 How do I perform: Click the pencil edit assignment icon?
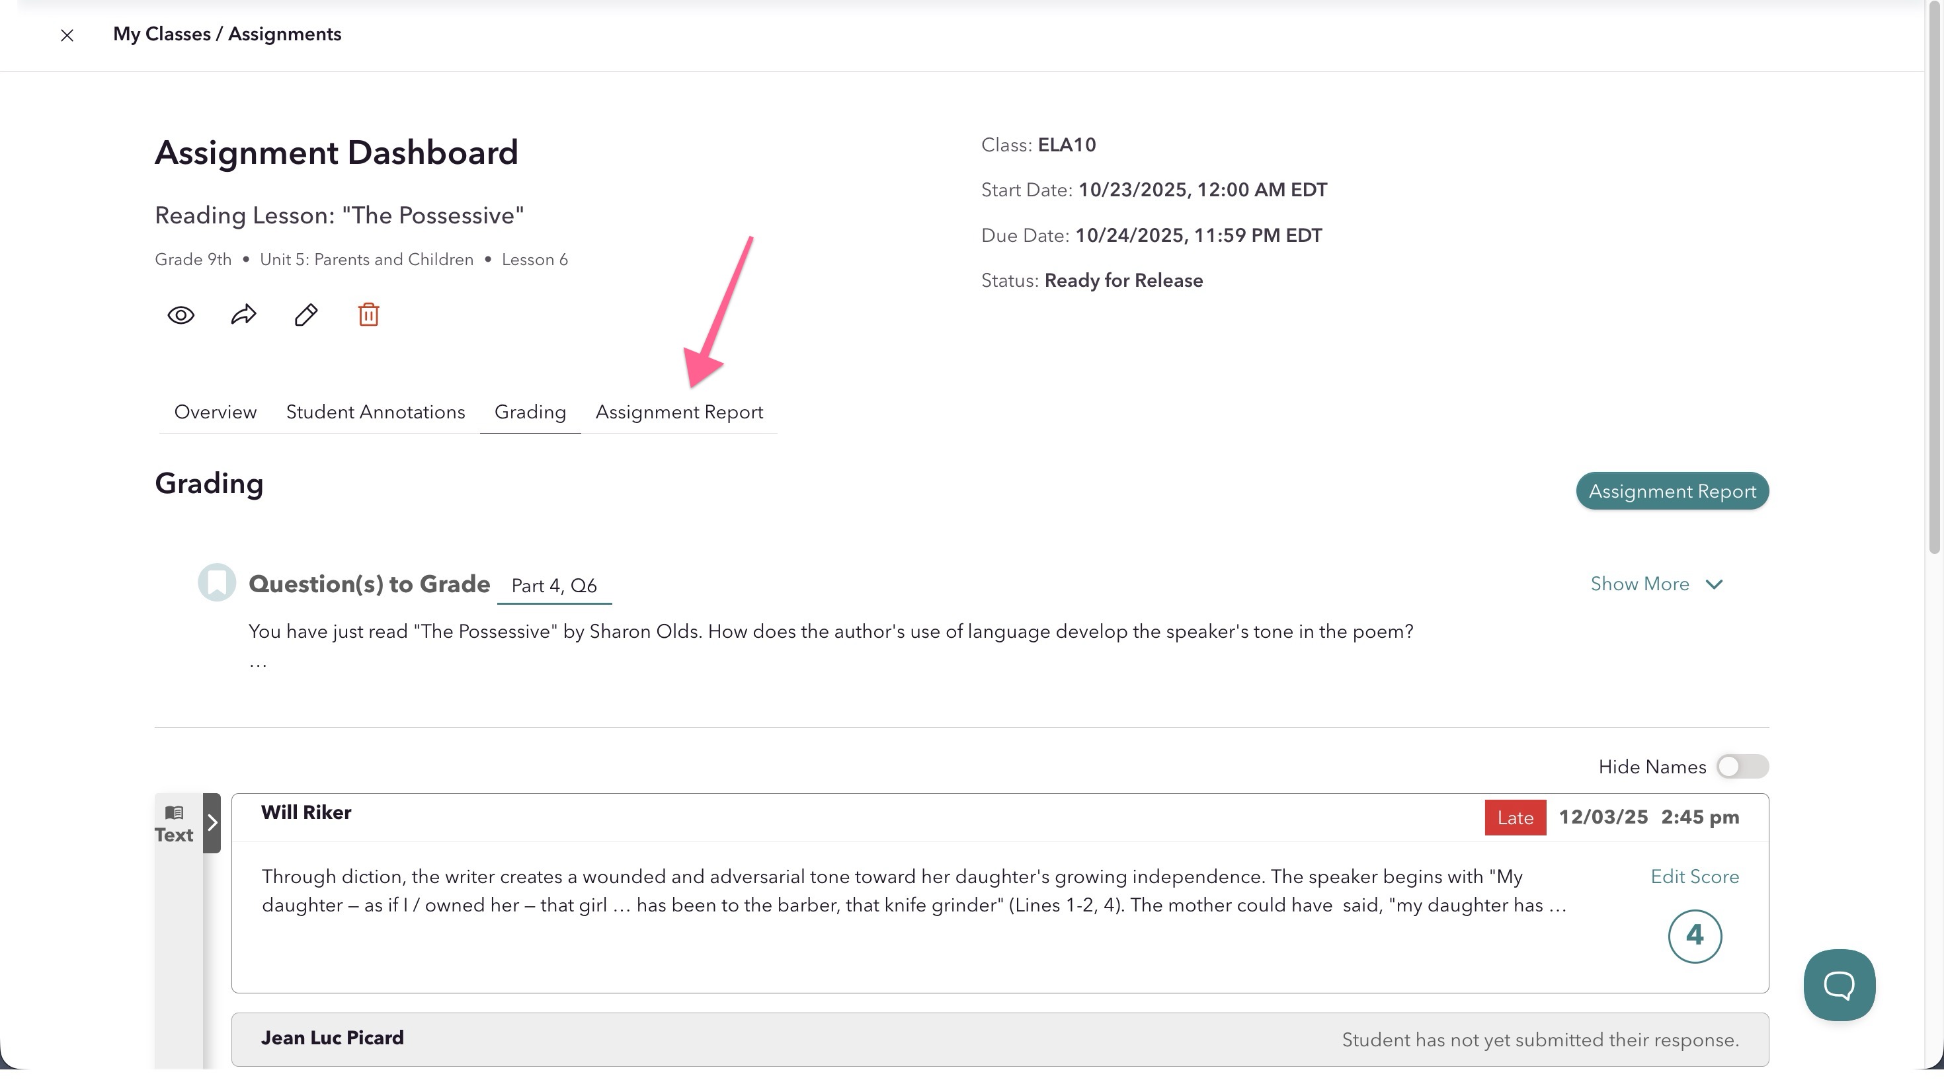pos(305,315)
